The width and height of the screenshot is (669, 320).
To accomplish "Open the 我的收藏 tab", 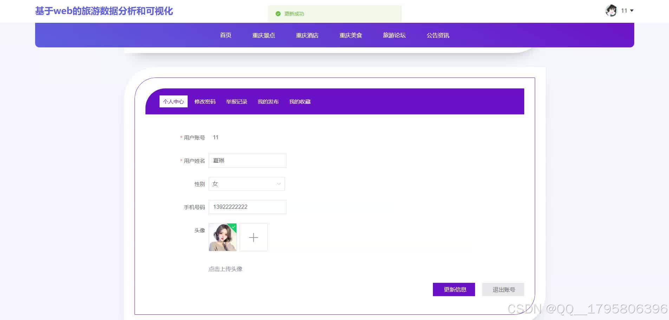I will click(299, 101).
